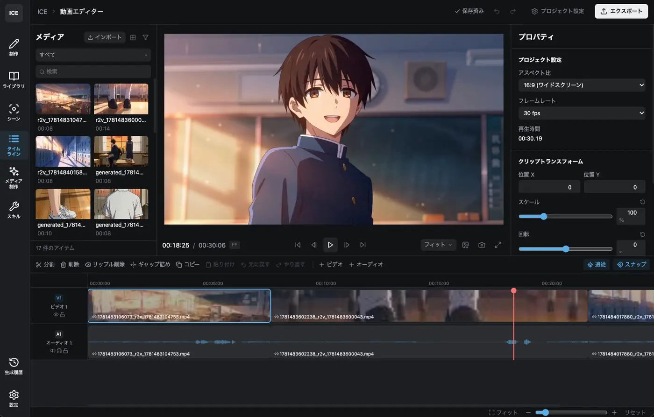Toggle lock on ビデオ 1 track
This screenshot has width=654, height=417.
(62, 315)
